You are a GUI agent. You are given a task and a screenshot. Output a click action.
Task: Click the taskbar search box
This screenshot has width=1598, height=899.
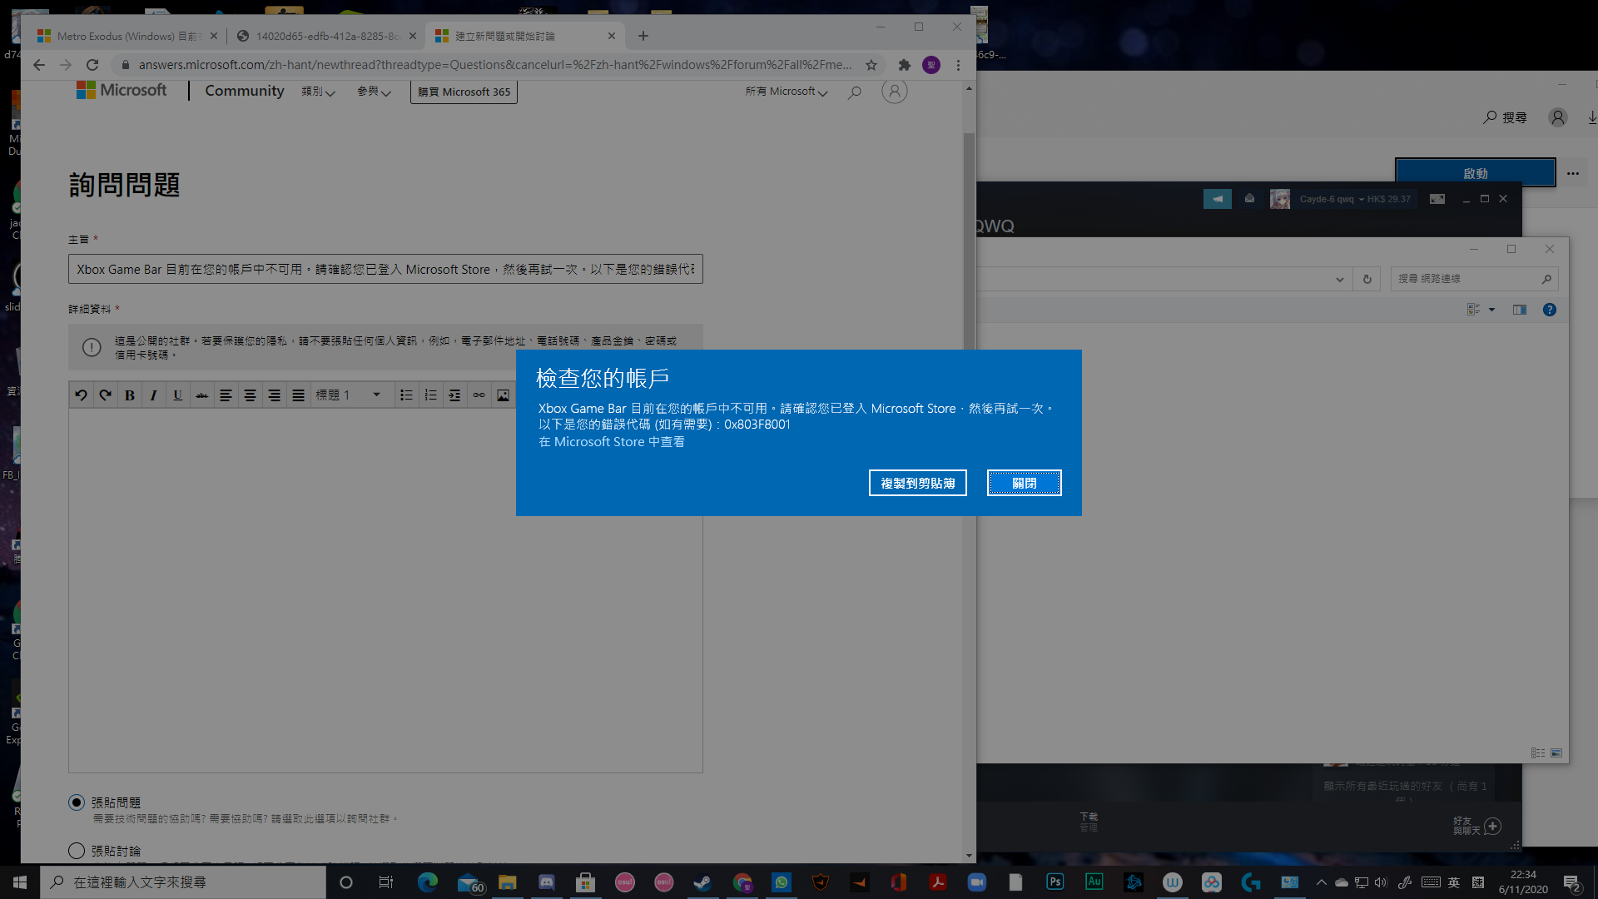coord(183,882)
